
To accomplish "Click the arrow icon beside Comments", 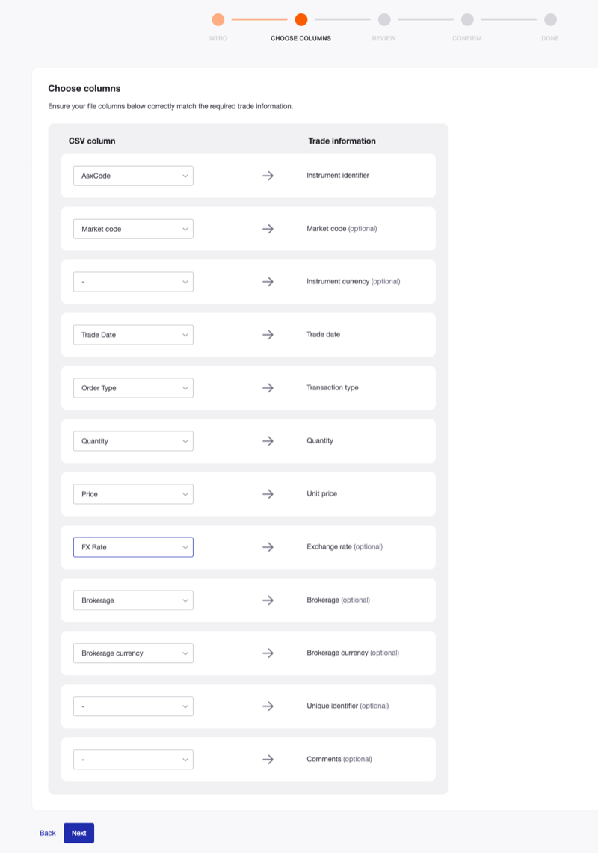I will 268,760.
